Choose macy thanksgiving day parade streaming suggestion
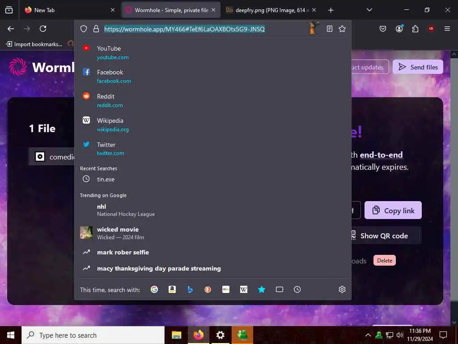 [x=212, y=268]
